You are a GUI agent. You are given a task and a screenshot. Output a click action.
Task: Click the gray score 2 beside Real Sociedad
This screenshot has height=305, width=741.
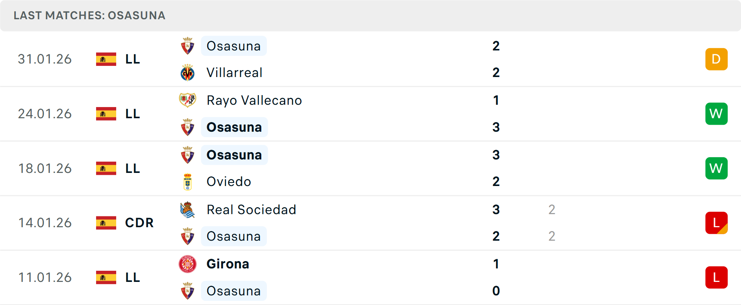552,210
